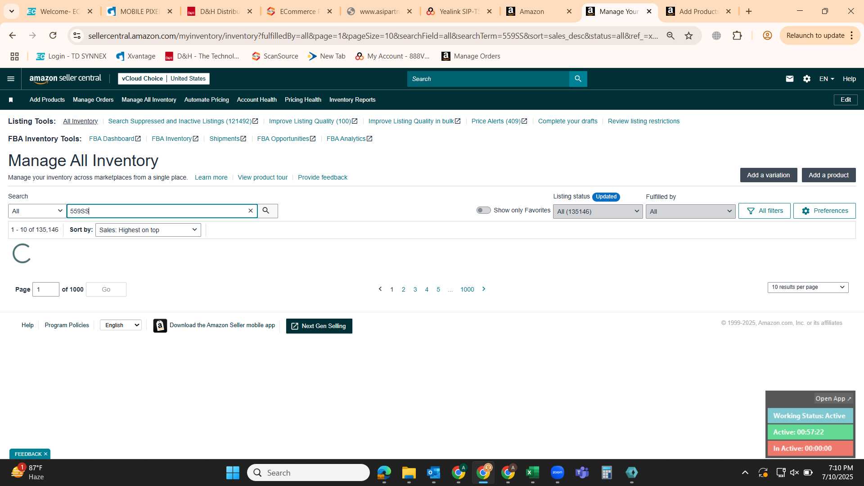Open Account Health menu item
The height and width of the screenshot is (486, 864).
click(x=257, y=100)
